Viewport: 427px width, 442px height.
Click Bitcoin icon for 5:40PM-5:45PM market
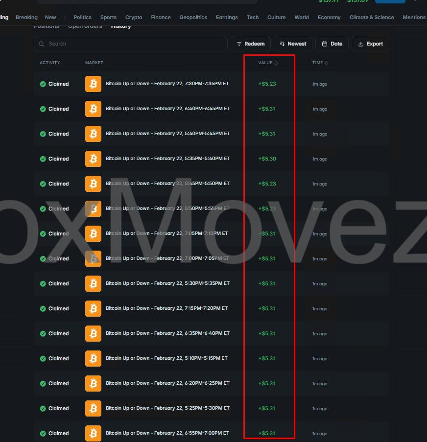93,134
